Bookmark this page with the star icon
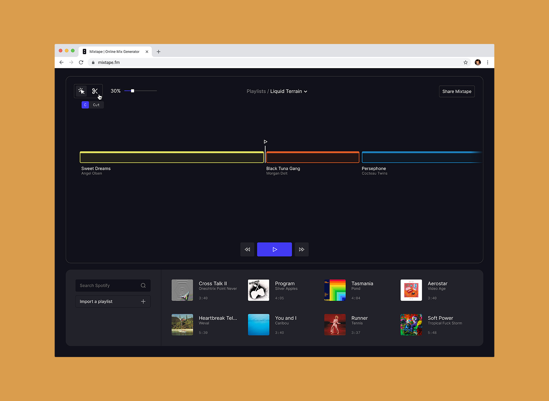The image size is (549, 401). tap(466, 62)
